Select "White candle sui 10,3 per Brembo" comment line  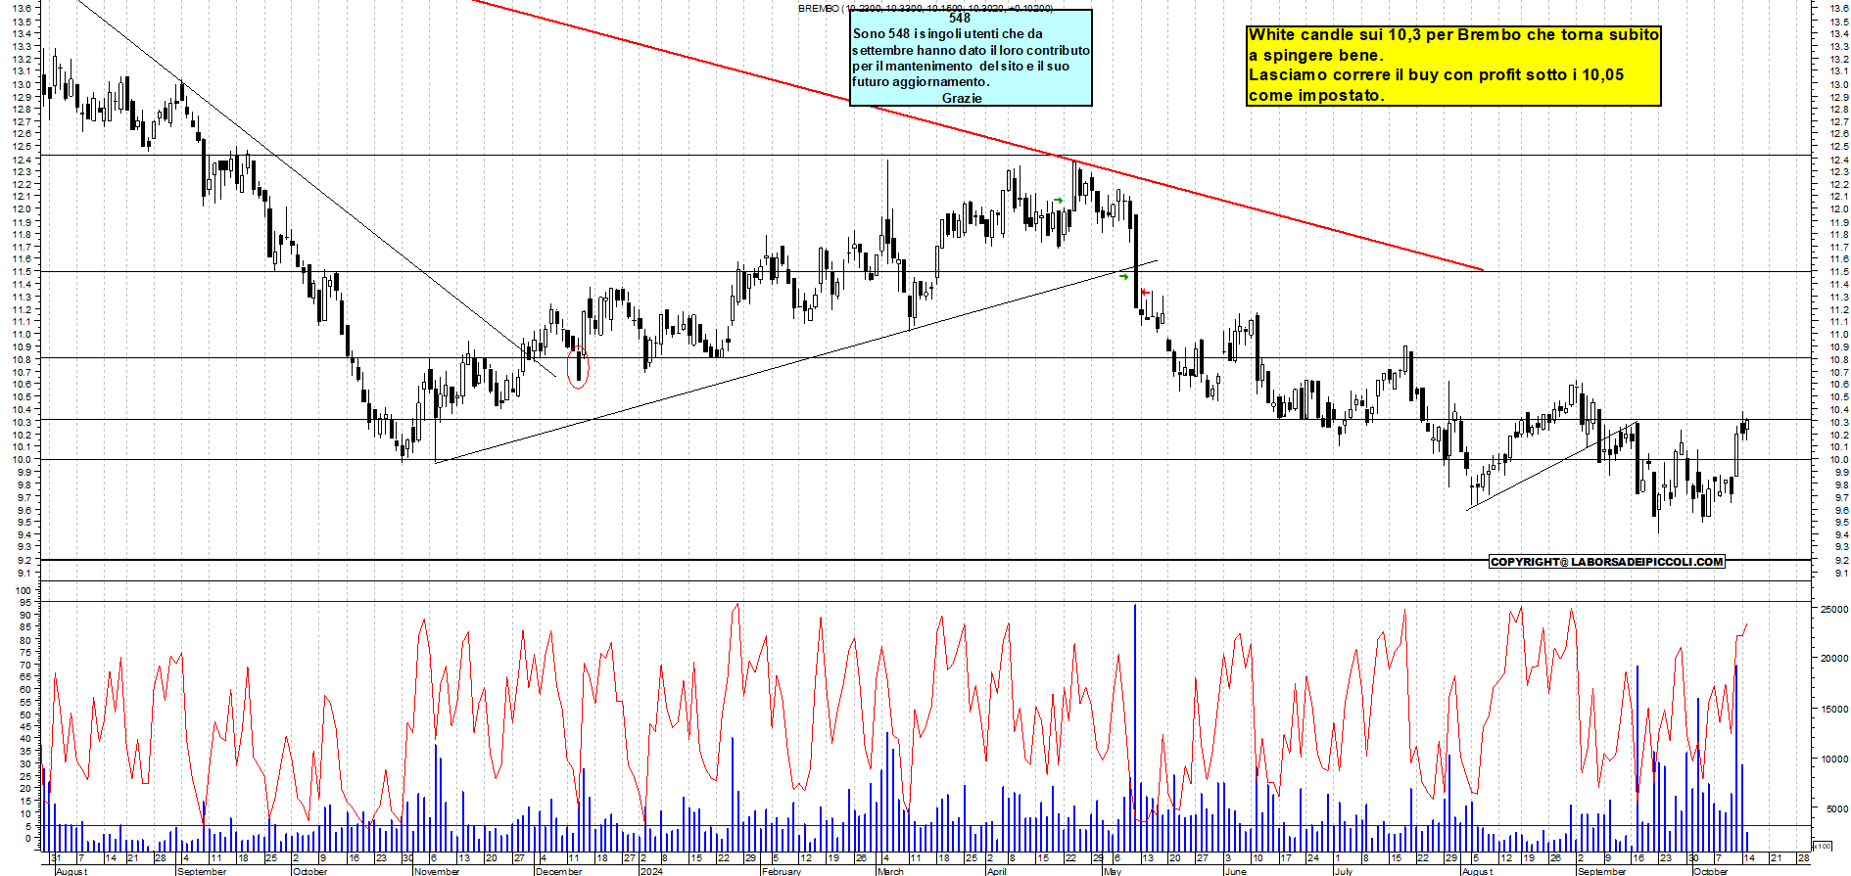click(1453, 34)
